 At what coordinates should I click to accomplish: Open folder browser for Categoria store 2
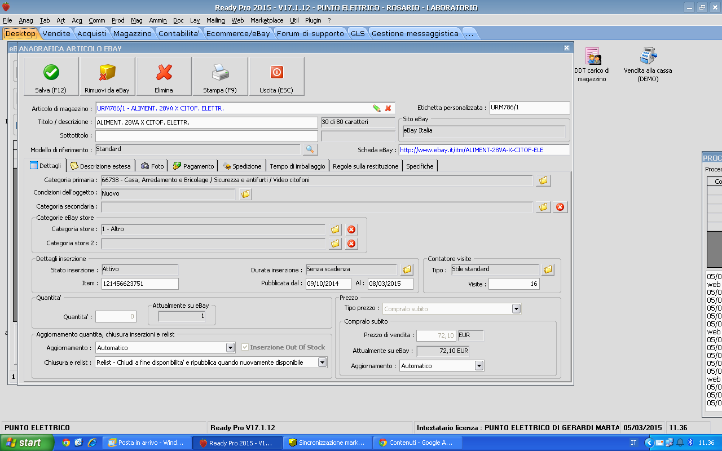pos(335,244)
